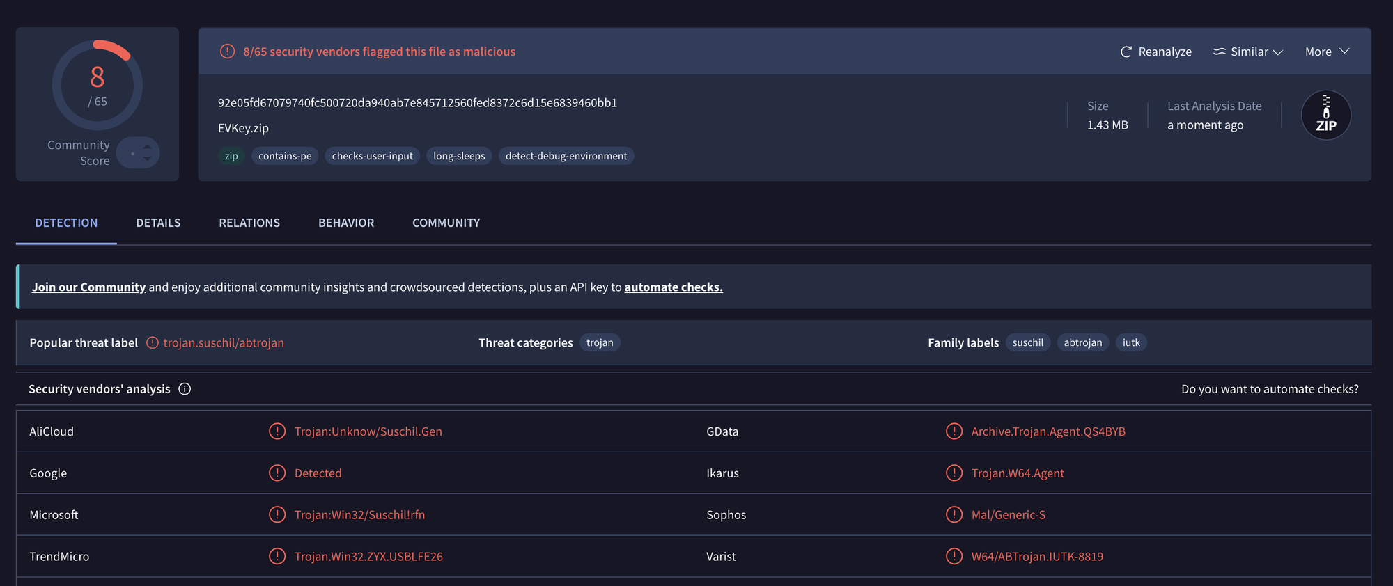Click the alert icon in the Microsoft row
Viewport: 1393px width, 586px height.
(277, 515)
